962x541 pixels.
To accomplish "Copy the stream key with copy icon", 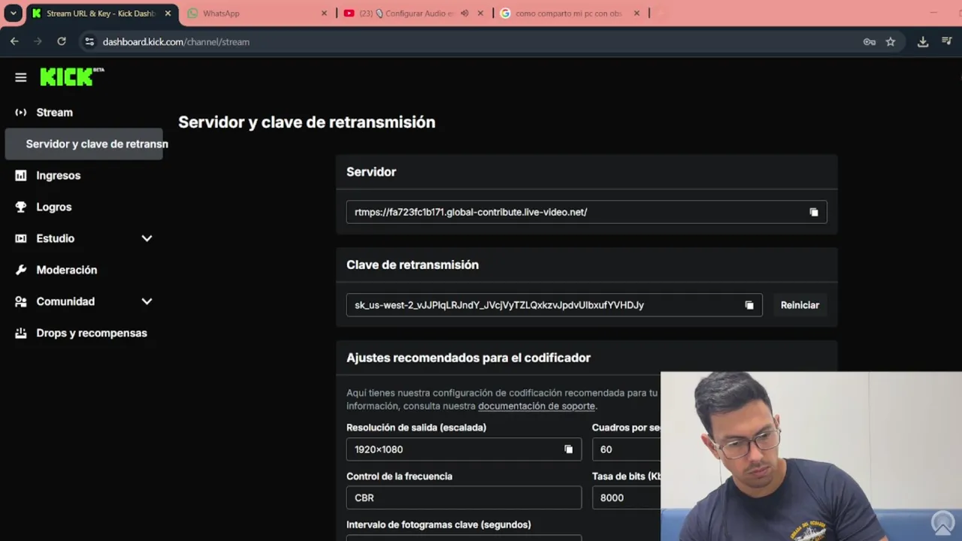I will [x=749, y=305].
